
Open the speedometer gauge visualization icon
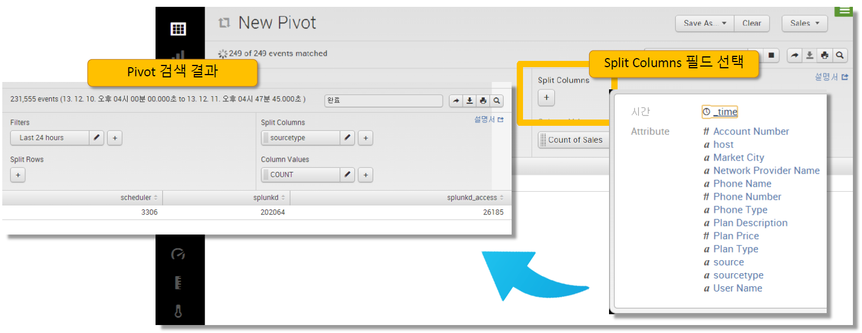click(x=179, y=254)
